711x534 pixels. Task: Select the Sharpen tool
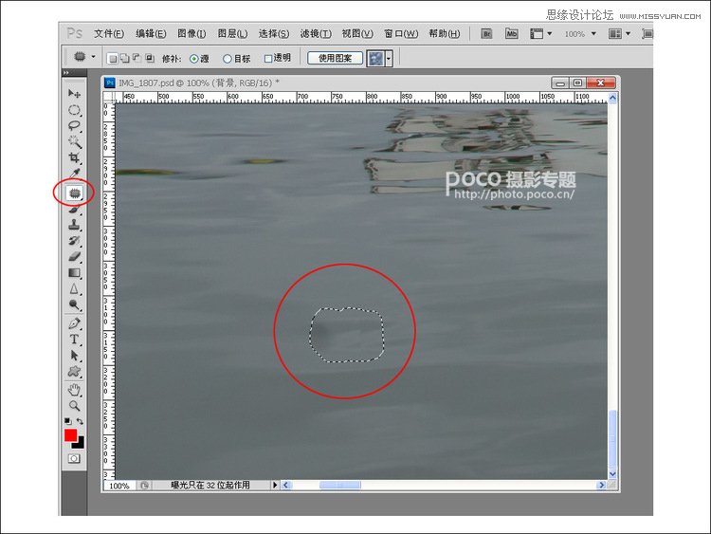[x=74, y=289]
